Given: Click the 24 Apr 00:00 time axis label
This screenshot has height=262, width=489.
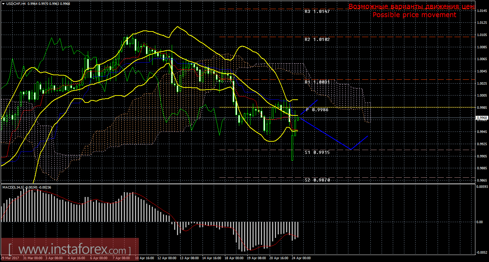Looking at the screenshot, I should (301, 258).
